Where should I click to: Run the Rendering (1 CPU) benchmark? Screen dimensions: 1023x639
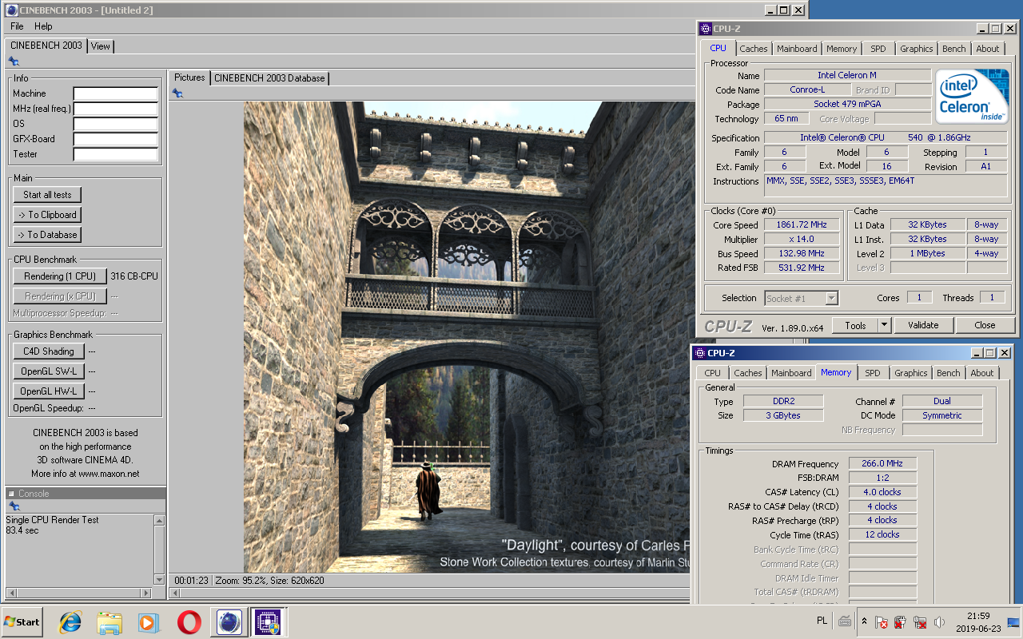(x=60, y=276)
